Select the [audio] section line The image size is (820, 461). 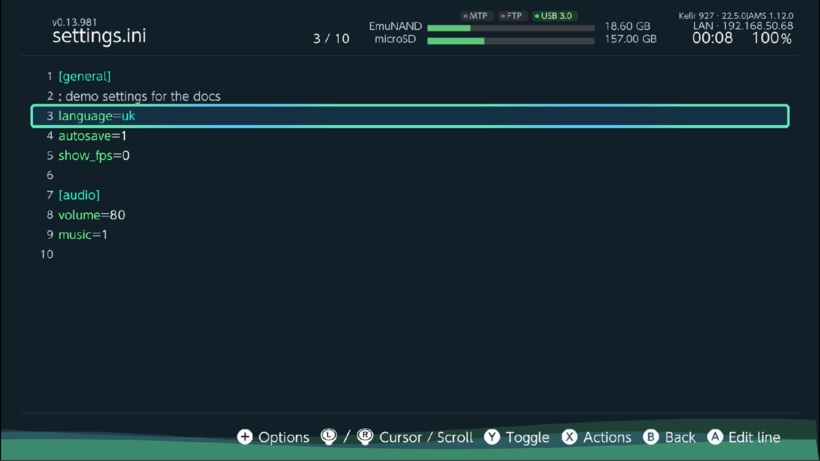tap(410, 195)
